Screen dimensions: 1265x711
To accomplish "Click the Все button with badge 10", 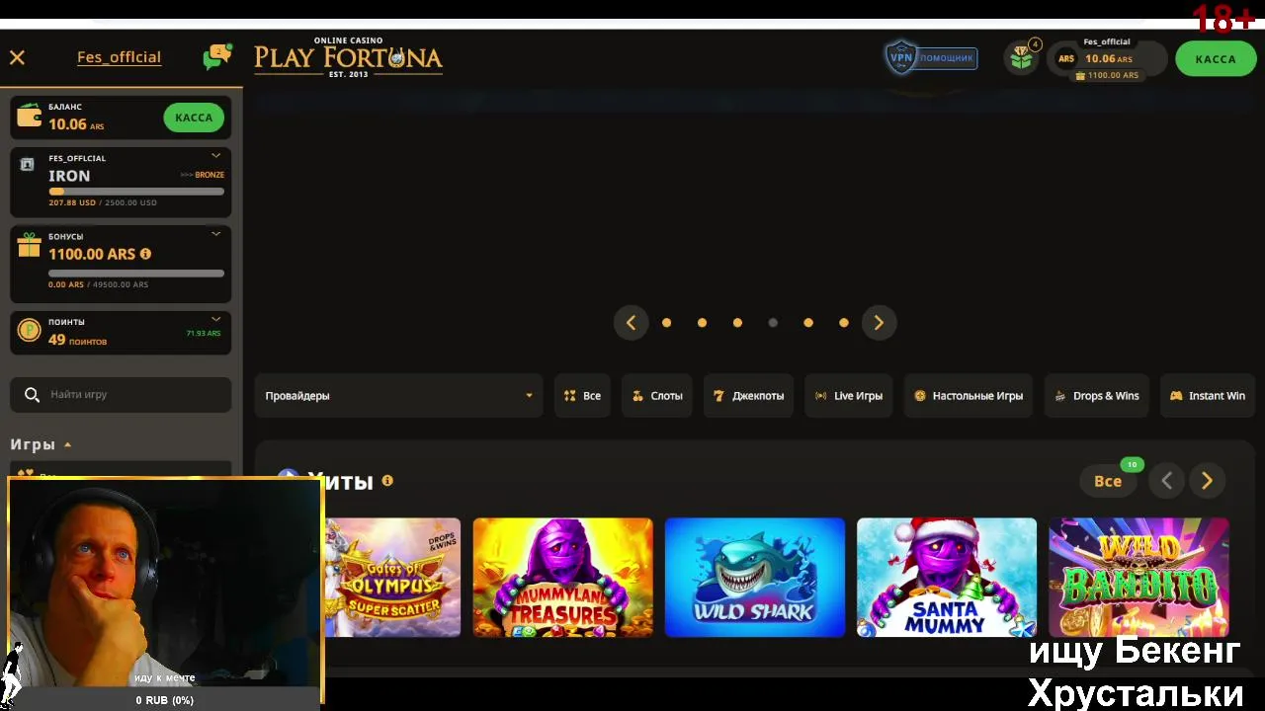I will point(1108,481).
